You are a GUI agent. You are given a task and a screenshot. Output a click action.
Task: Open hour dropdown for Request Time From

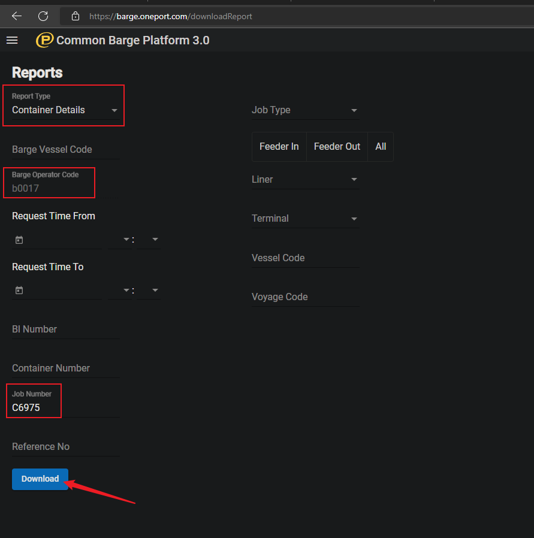click(120, 240)
